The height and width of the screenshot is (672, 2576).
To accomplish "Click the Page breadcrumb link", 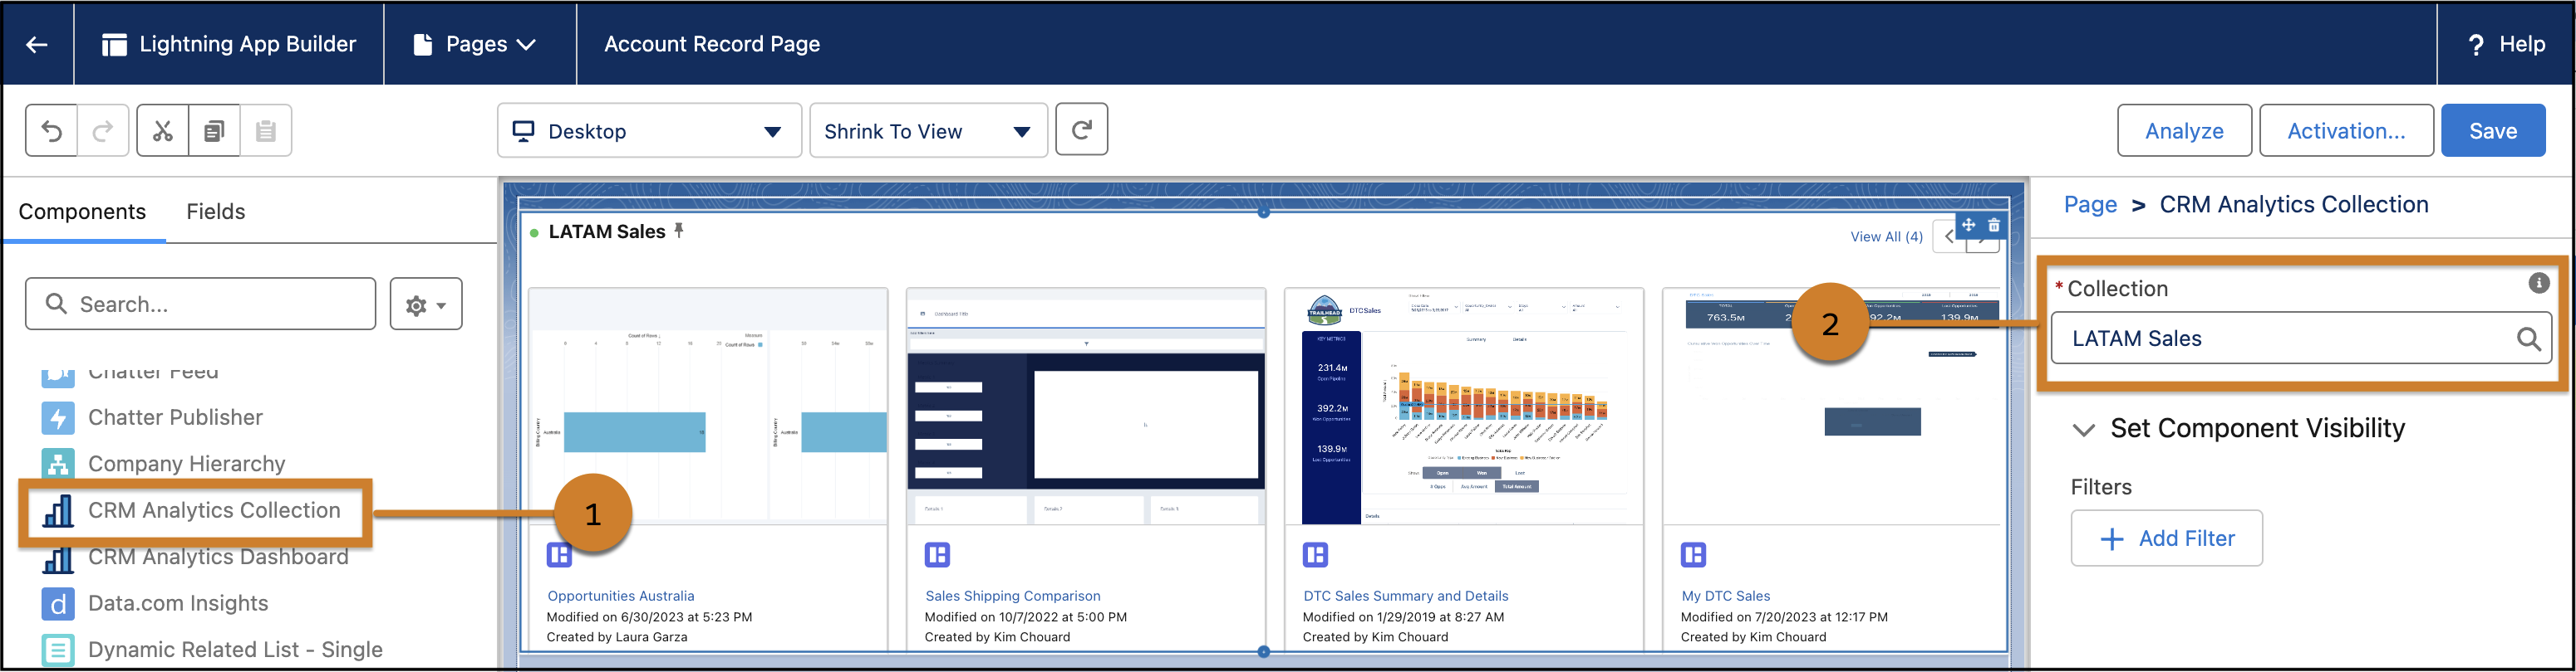I will click(2090, 205).
